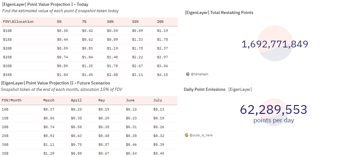
Task: Click the $1.29 March value for 35B
Action: (49, 153)
